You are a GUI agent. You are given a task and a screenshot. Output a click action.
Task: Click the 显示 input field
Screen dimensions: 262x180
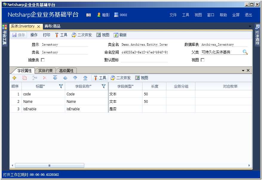pyautogui.click(x=65, y=44)
